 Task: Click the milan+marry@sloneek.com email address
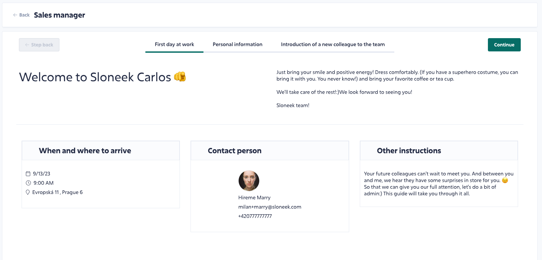point(270,207)
